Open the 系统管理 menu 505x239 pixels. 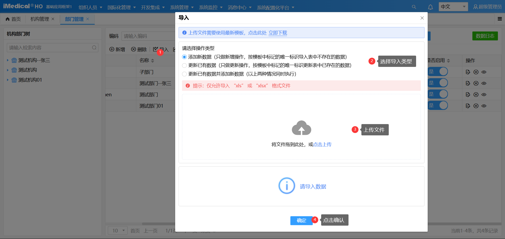point(182,7)
